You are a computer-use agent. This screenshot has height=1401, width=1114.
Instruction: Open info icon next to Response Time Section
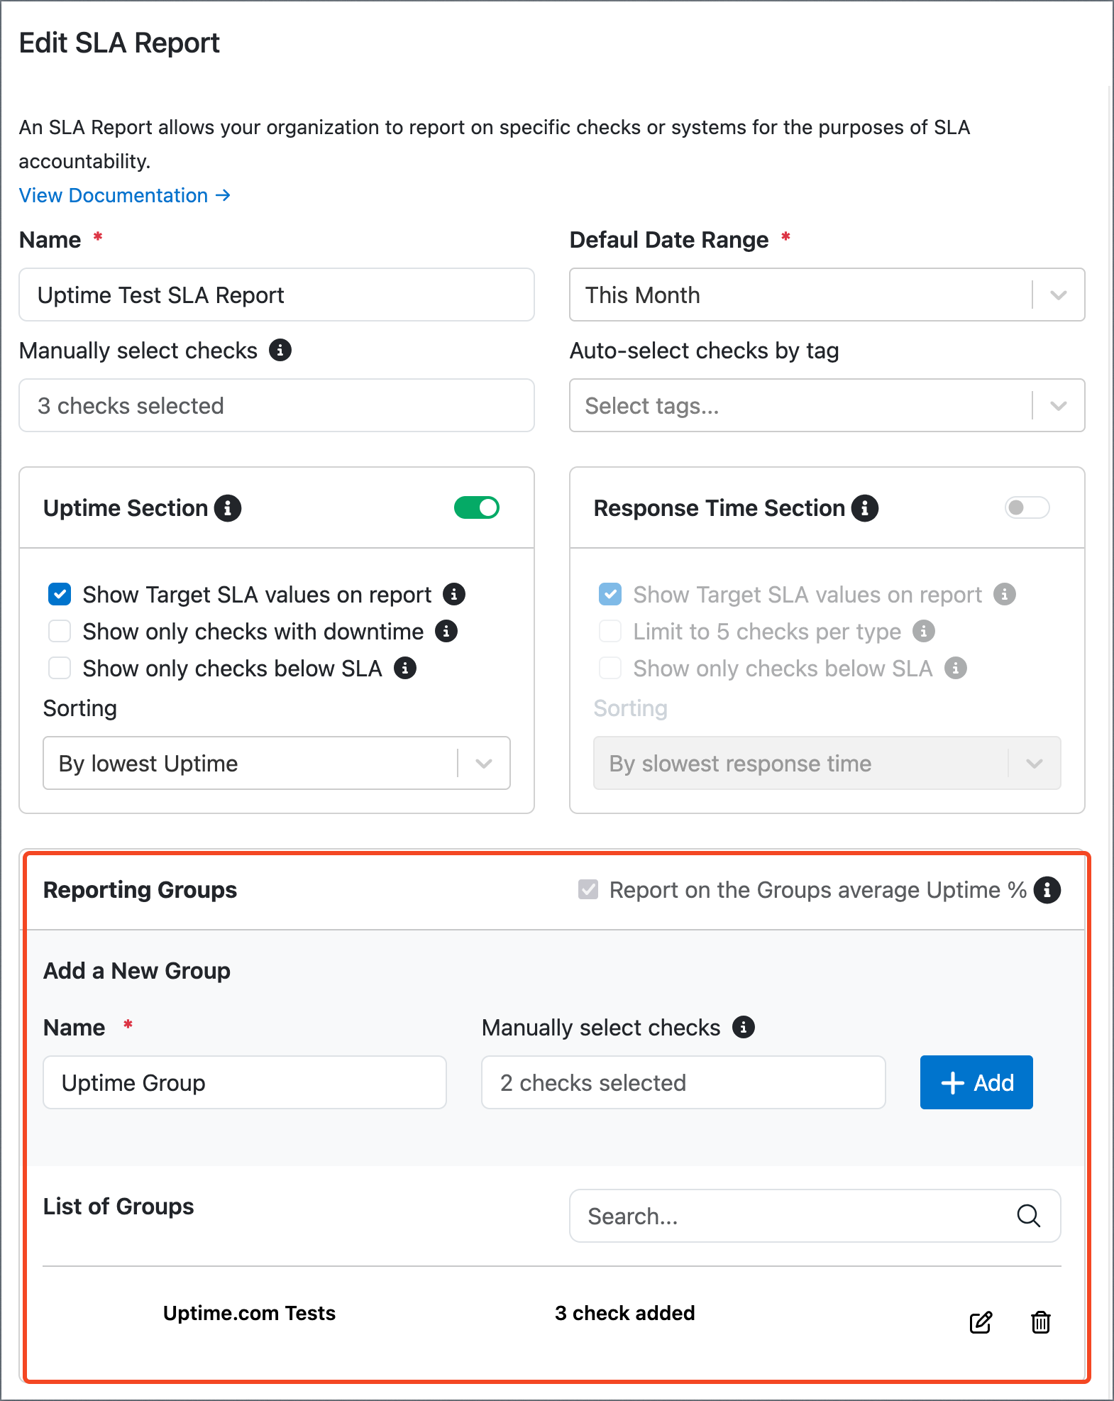(x=865, y=508)
